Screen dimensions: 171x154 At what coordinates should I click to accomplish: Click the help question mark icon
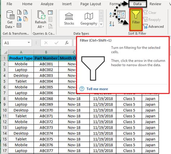coord(82,89)
